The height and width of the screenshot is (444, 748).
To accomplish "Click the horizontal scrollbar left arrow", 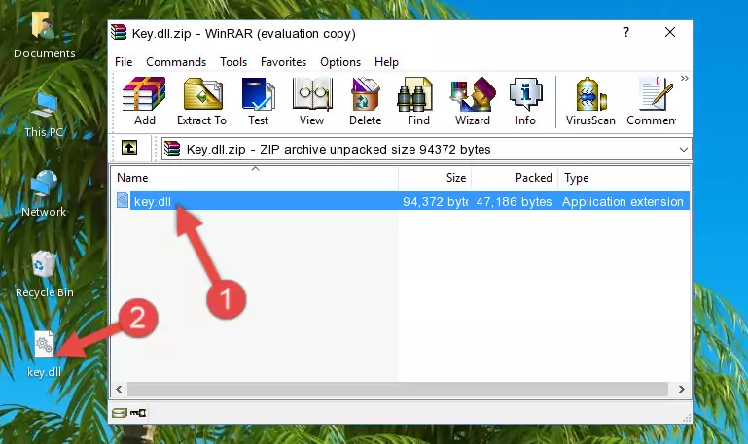I will [119, 390].
